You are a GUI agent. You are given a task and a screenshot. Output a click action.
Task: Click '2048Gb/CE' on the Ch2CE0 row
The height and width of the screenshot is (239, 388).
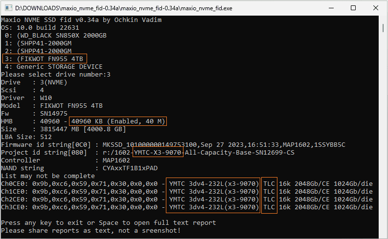pos(312,199)
